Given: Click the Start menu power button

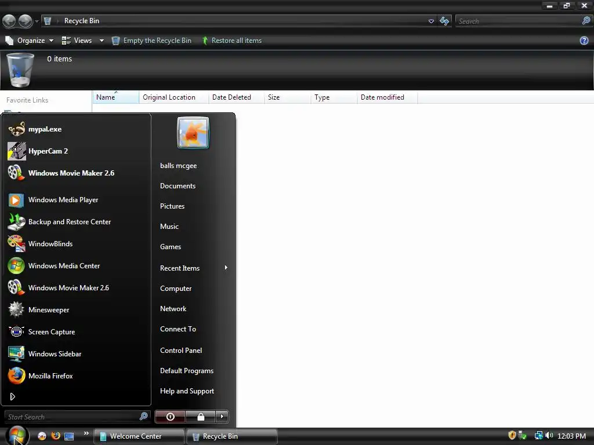Looking at the screenshot, I should click(x=170, y=417).
